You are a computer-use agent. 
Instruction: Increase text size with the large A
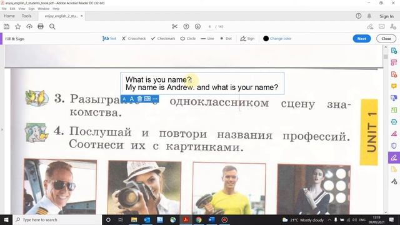point(132,99)
